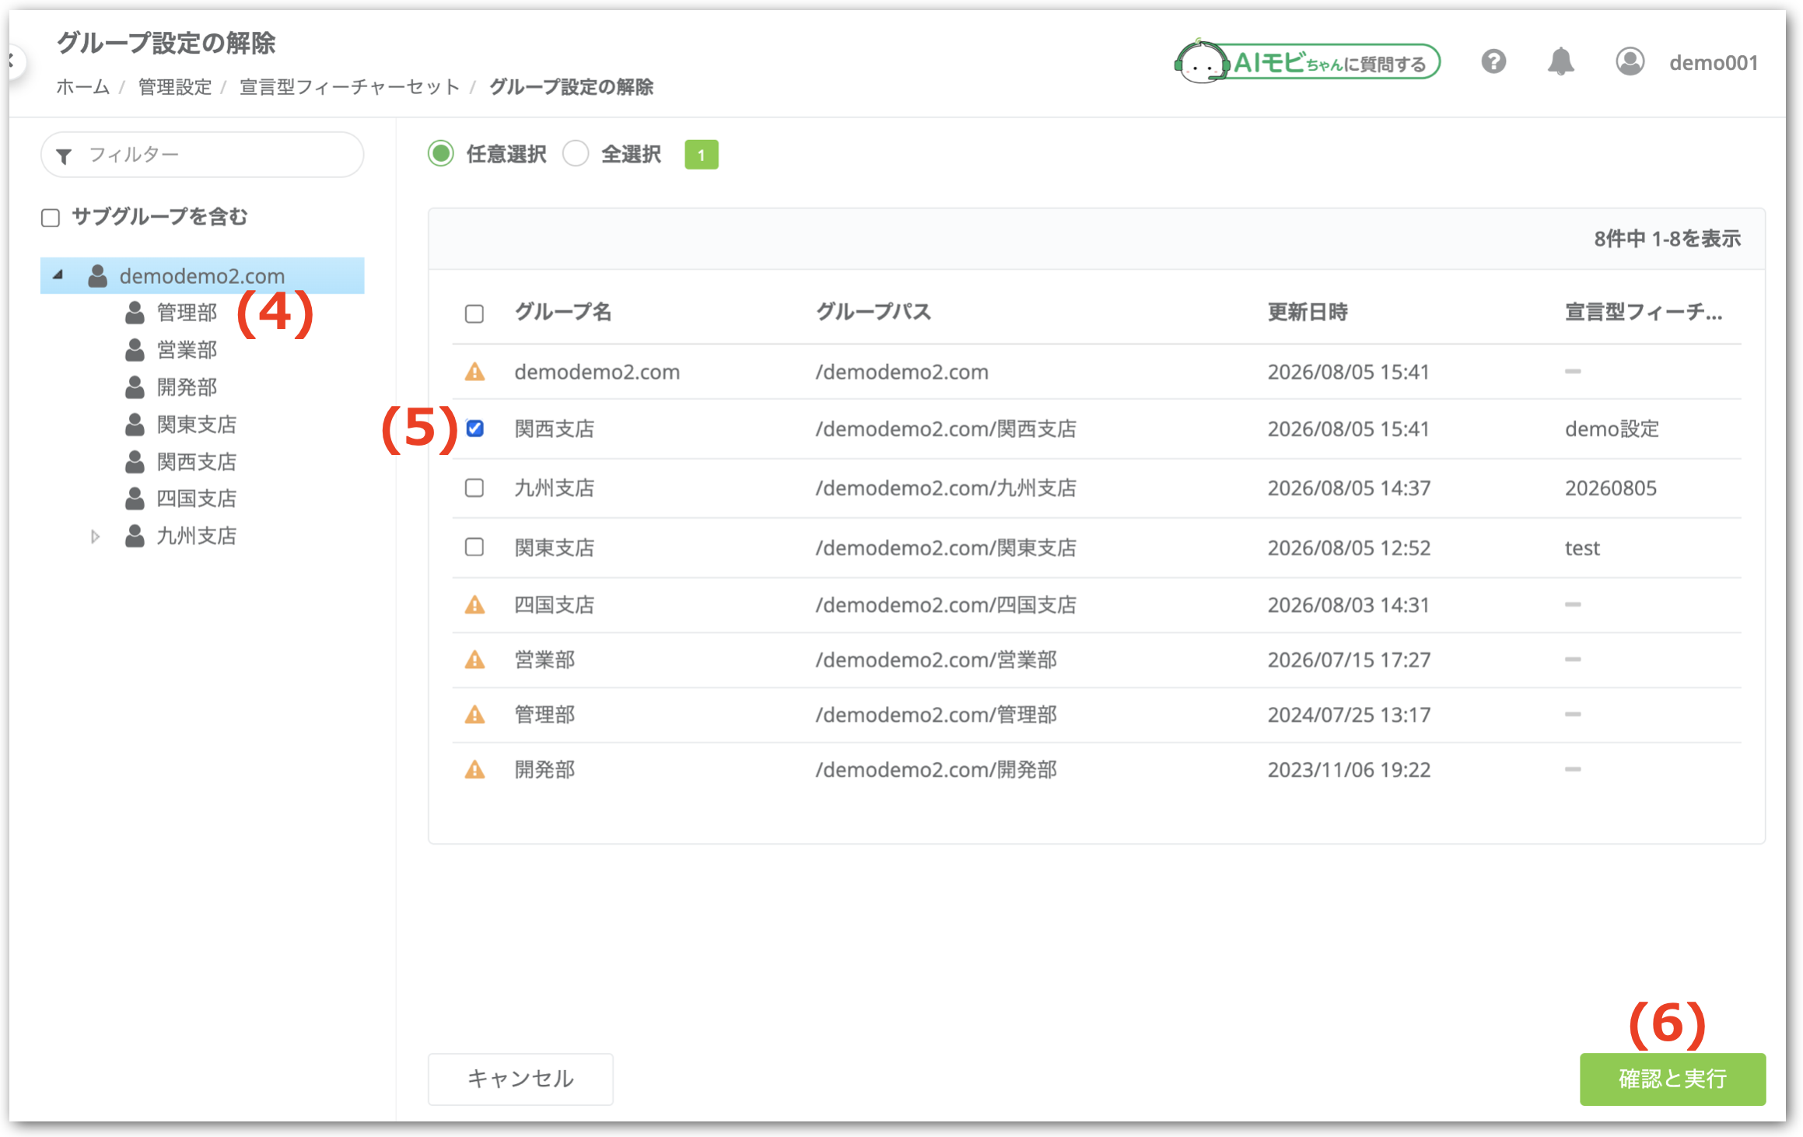
Task: Sort by 更新日時 column header
Action: click(1308, 312)
